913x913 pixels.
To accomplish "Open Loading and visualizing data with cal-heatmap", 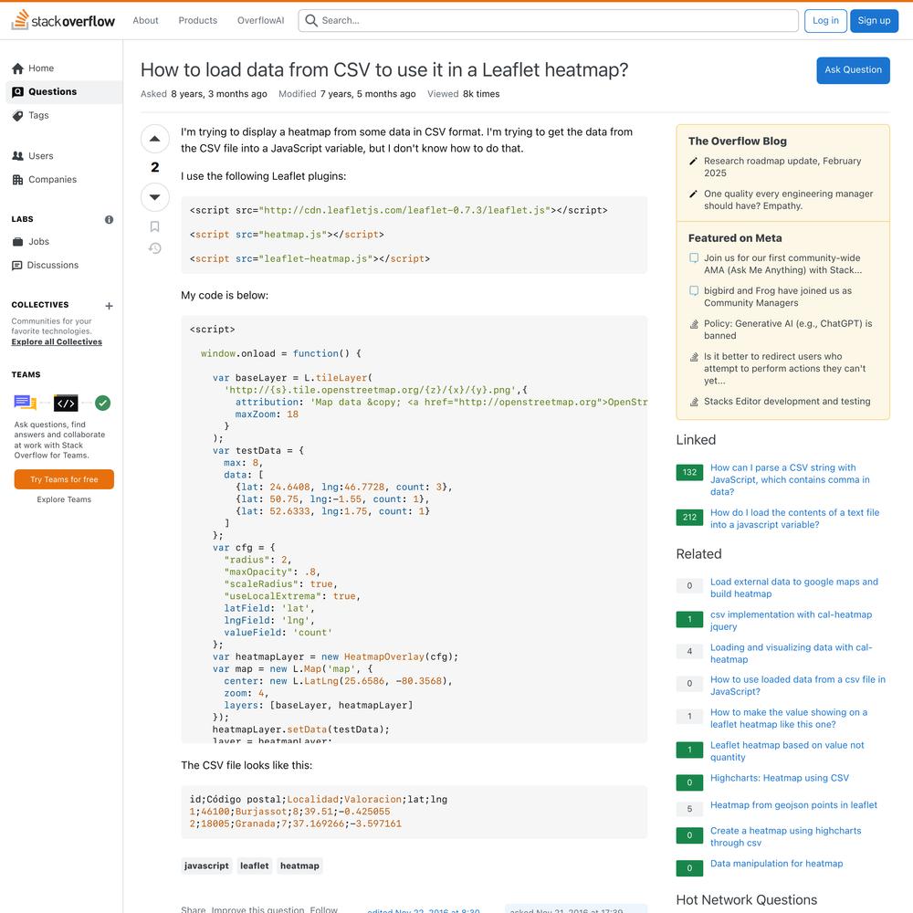I will click(792, 654).
